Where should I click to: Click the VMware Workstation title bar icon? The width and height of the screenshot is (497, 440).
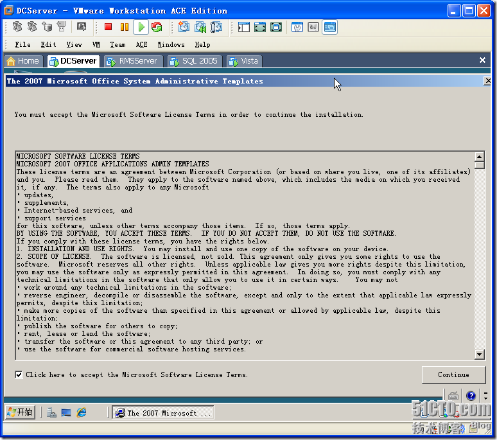(8, 10)
